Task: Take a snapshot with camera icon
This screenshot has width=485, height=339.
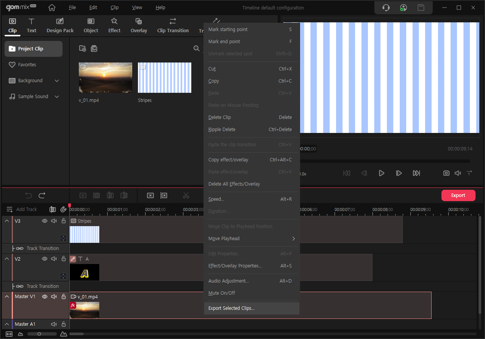Action: (x=446, y=173)
